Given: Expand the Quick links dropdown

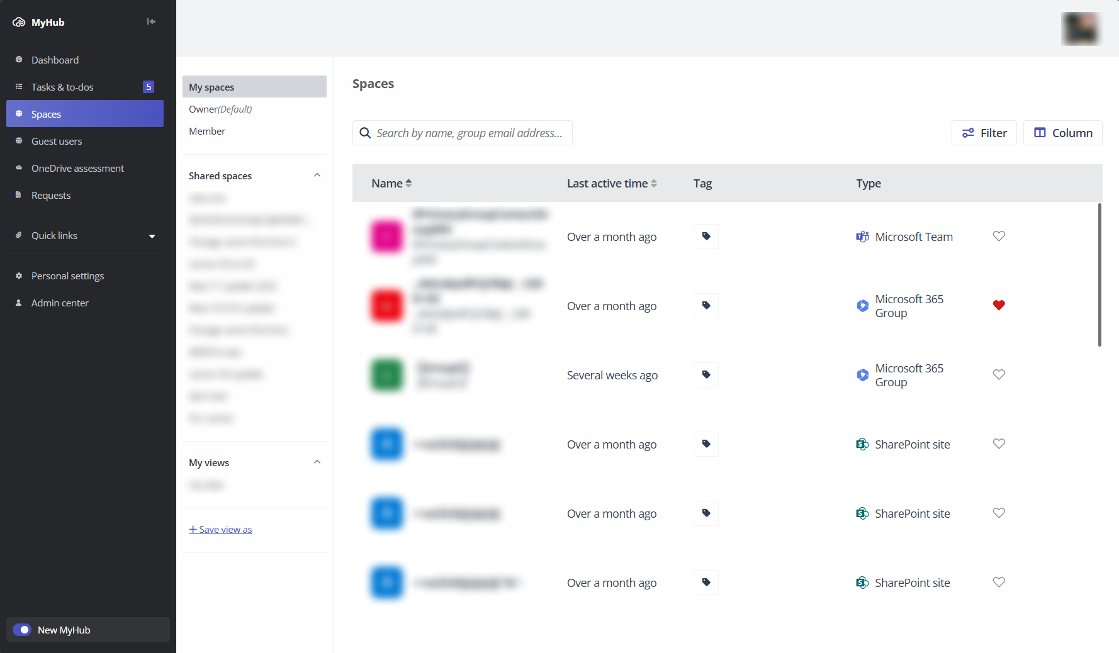Looking at the screenshot, I should 152,236.
